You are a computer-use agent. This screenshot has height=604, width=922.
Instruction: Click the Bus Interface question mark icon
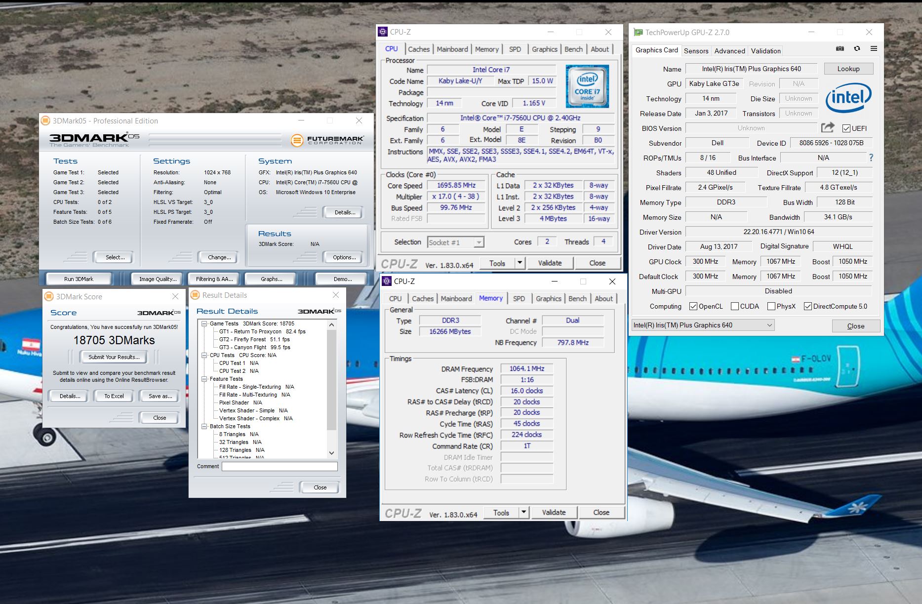[x=871, y=158]
